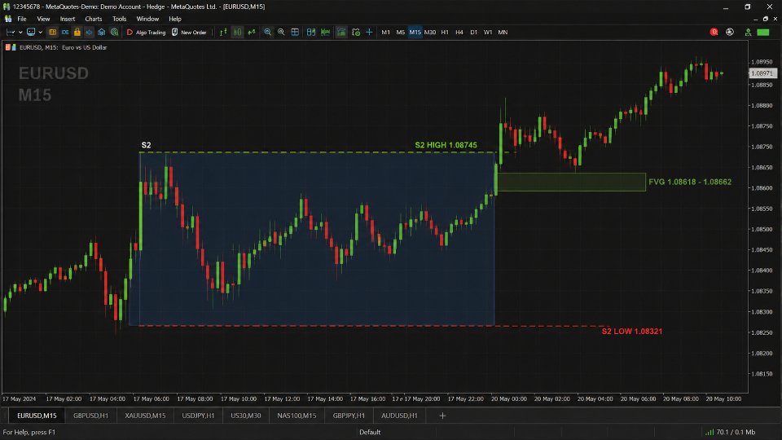Expand the profiles dropdown arrow
The height and width of the screenshot is (440, 782).
41,33
